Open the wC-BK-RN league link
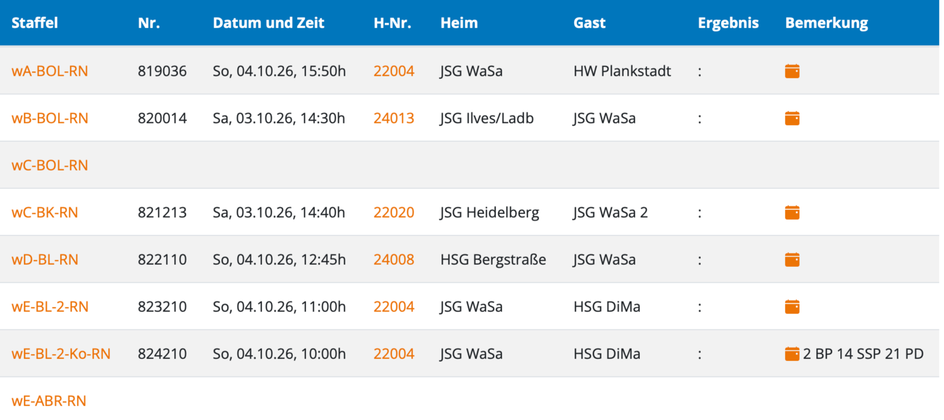This screenshot has width=944, height=420. (45, 213)
